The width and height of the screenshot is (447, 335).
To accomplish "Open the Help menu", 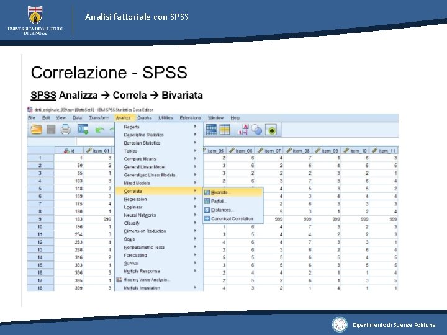I will click(235, 118).
